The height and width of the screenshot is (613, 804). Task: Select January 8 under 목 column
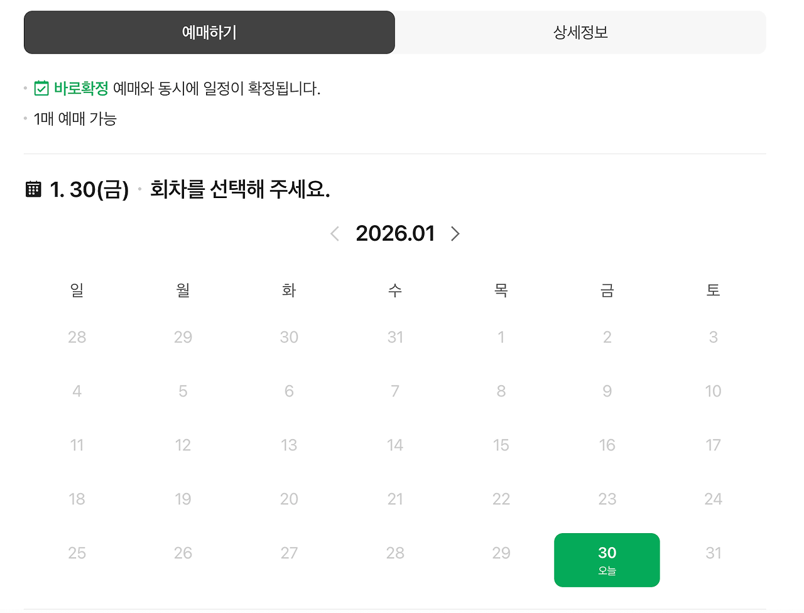pyautogui.click(x=501, y=390)
